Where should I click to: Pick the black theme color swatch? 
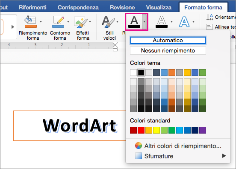(x=141, y=73)
